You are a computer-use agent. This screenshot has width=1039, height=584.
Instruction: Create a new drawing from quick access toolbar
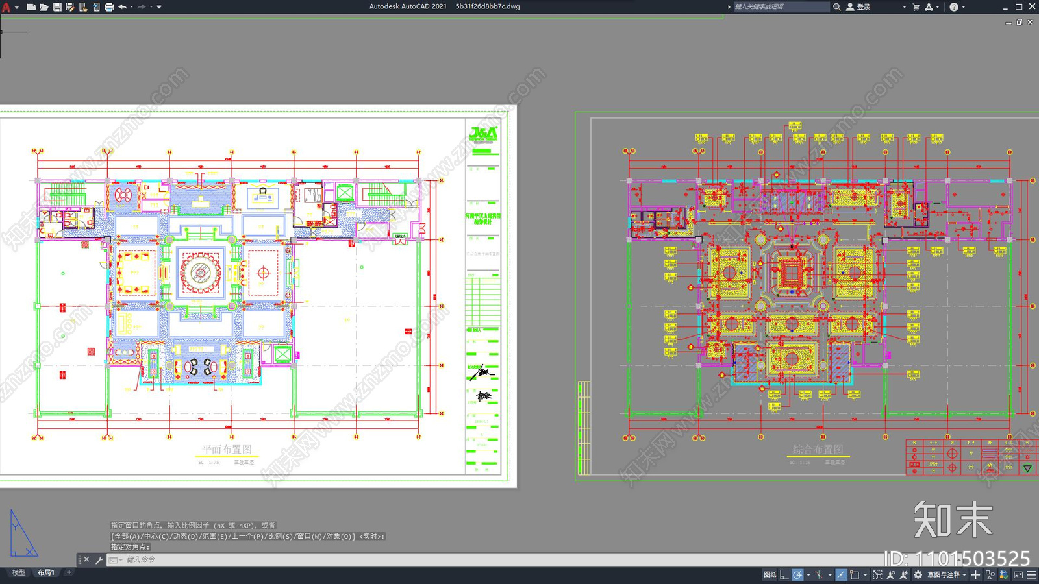[x=31, y=6]
